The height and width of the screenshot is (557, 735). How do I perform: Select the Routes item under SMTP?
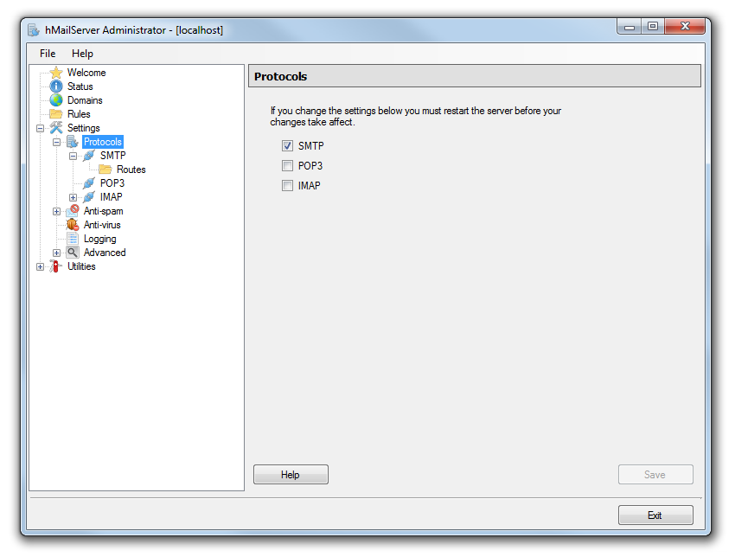point(131,170)
